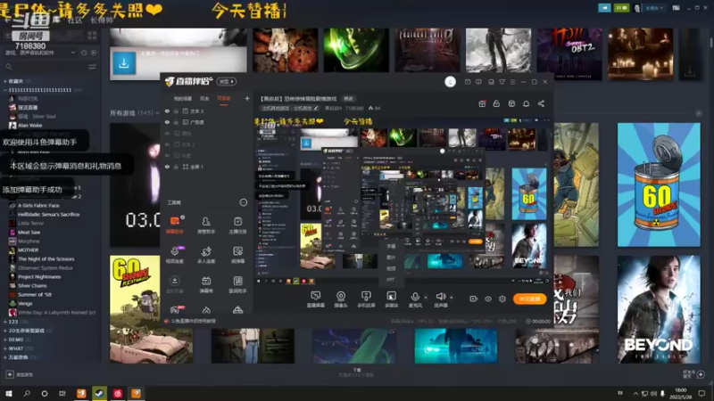The height and width of the screenshot is (401, 714).
Task: Add a new scene with plus button
Action: click(x=247, y=98)
